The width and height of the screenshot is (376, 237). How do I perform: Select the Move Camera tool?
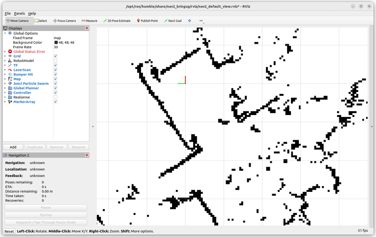(x=17, y=21)
